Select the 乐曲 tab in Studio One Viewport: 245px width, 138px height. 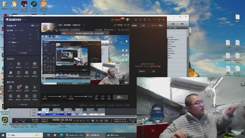pos(173,24)
